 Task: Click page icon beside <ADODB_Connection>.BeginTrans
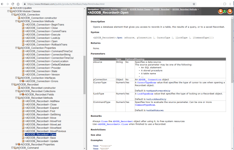23,25
